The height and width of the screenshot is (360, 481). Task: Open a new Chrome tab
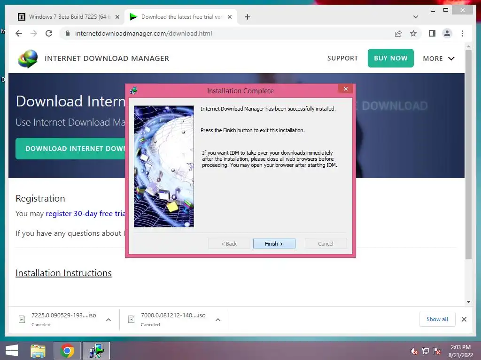point(247,17)
